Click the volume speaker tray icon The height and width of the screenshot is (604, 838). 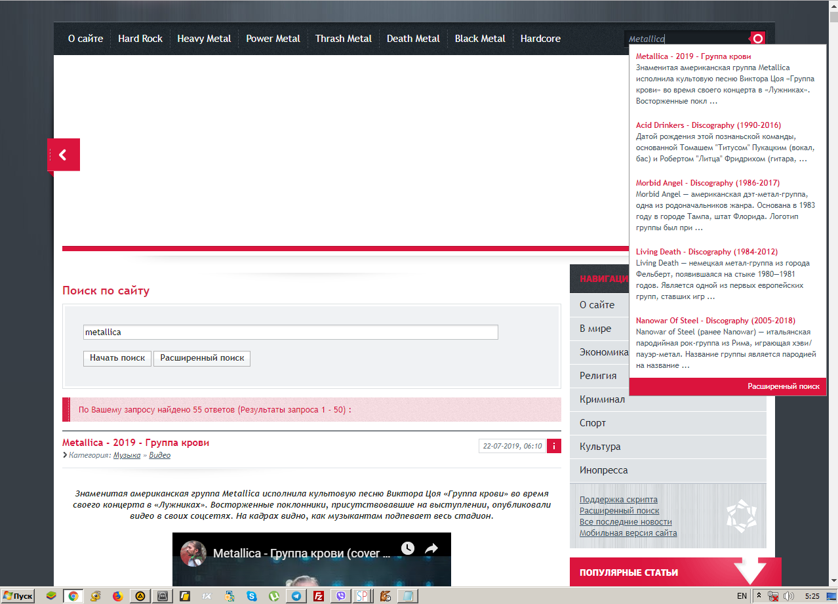point(789,596)
